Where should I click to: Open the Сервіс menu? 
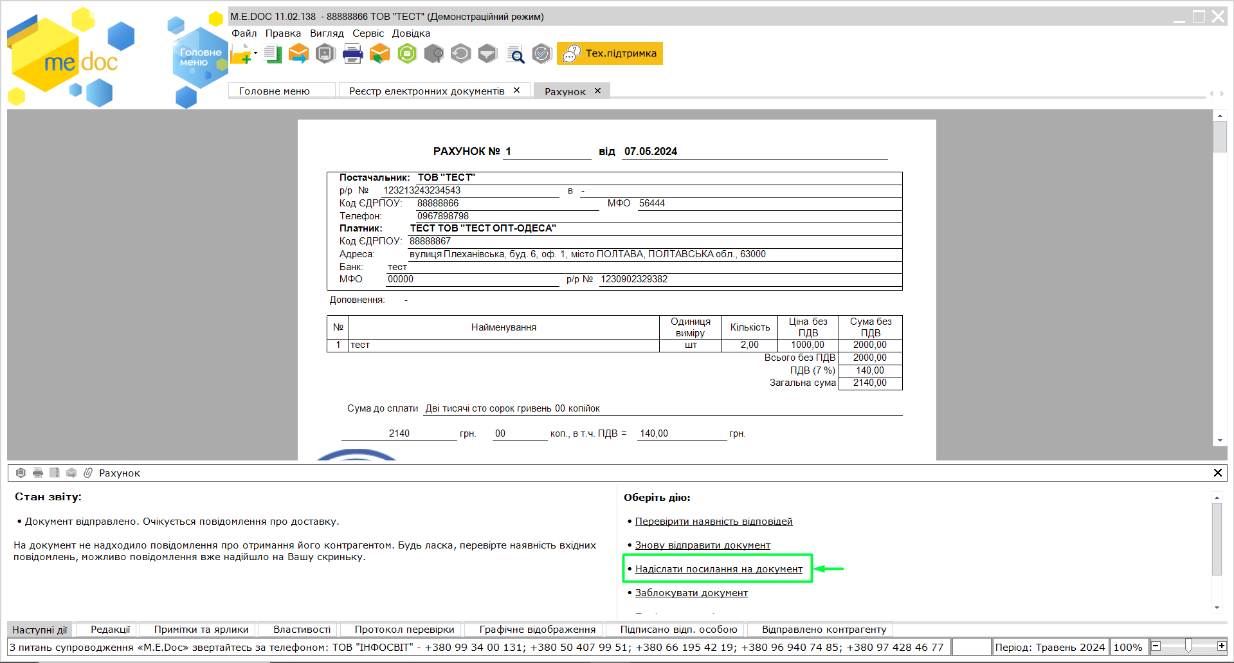click(x=368, y=33)
